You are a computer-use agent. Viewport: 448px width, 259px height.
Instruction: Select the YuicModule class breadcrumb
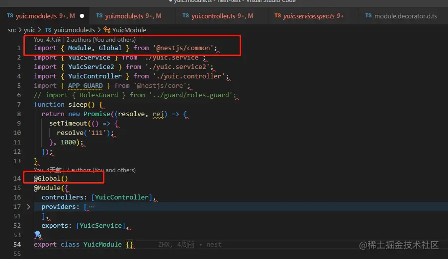[x=129, y=30]
